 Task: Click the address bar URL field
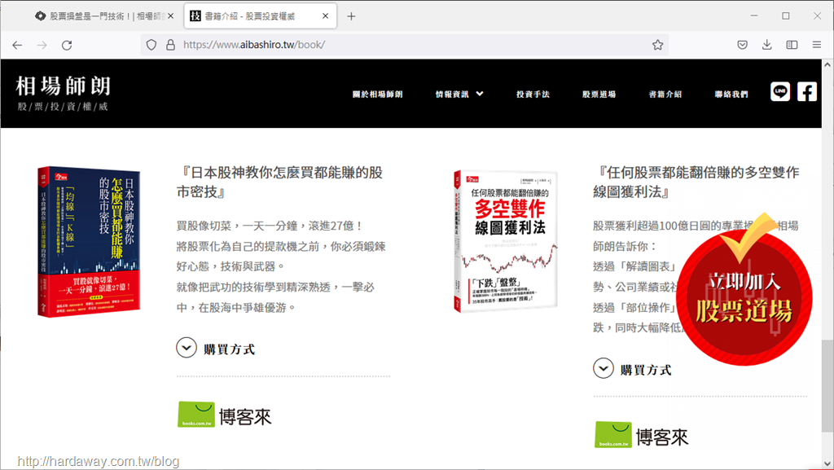(x=404, y=45)
